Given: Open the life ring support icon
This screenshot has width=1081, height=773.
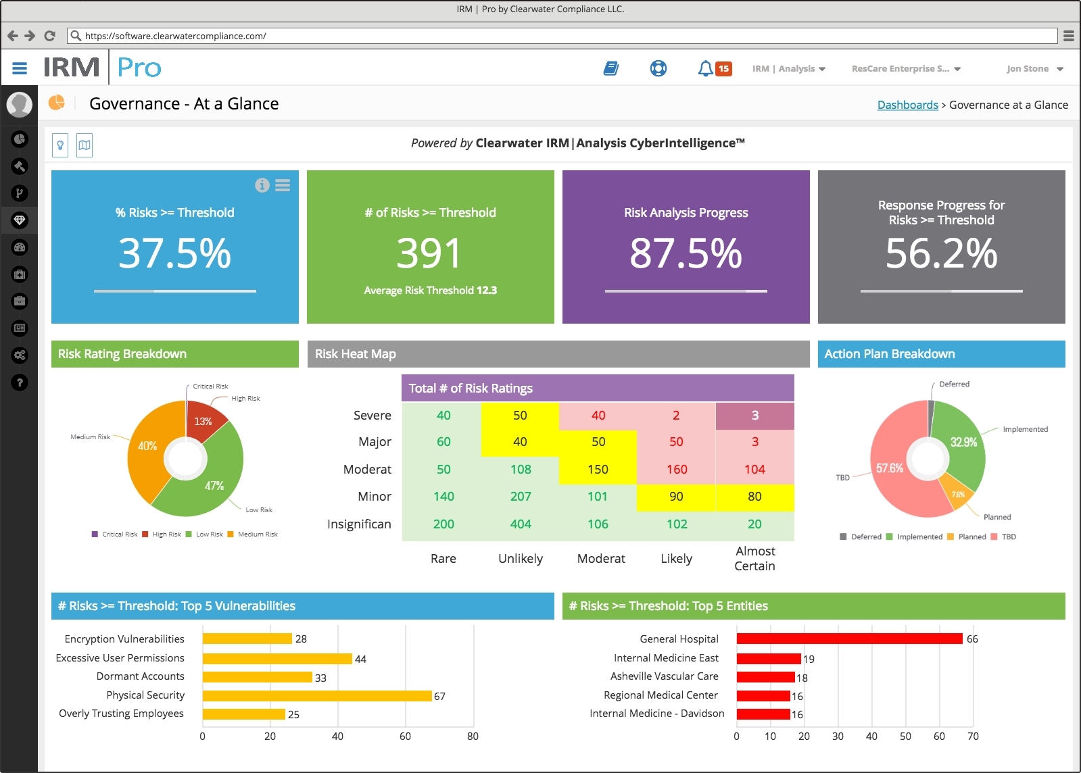Looking at the screenshot, I should (658, 68).
